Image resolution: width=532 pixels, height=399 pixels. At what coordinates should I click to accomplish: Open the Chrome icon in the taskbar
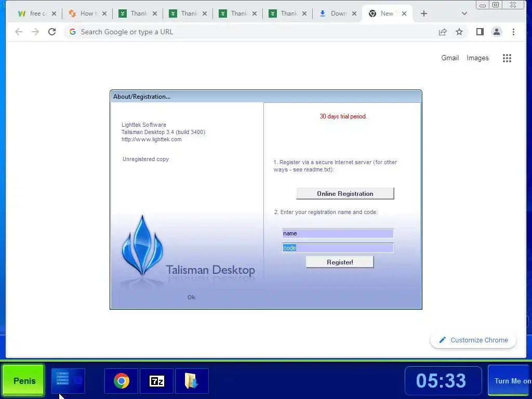tap(122, 381)
